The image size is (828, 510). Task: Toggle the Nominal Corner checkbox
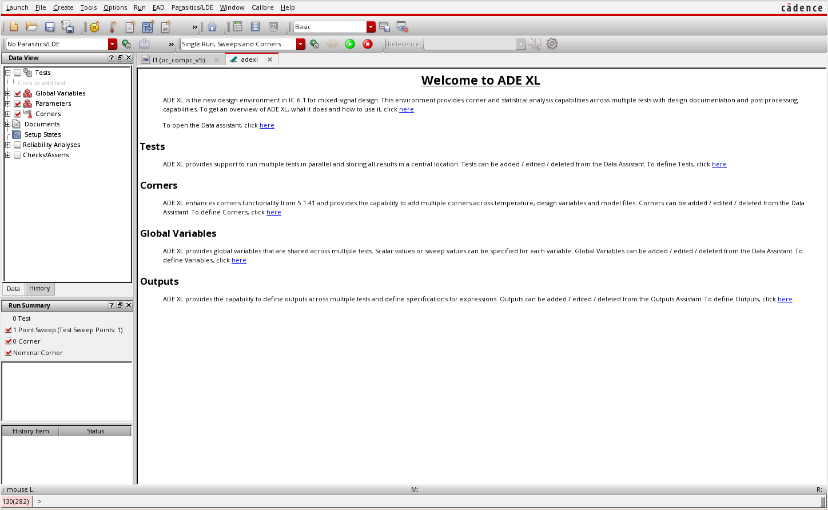coord(8,353)
